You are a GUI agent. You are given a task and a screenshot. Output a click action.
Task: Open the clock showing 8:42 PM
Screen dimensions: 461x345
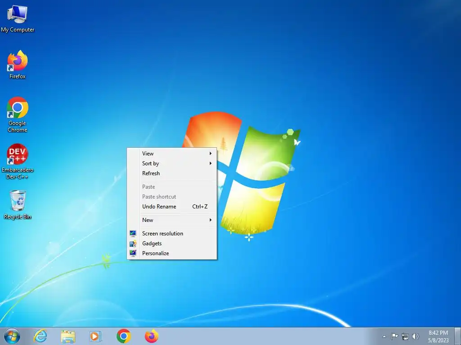[x=438, y=336]
